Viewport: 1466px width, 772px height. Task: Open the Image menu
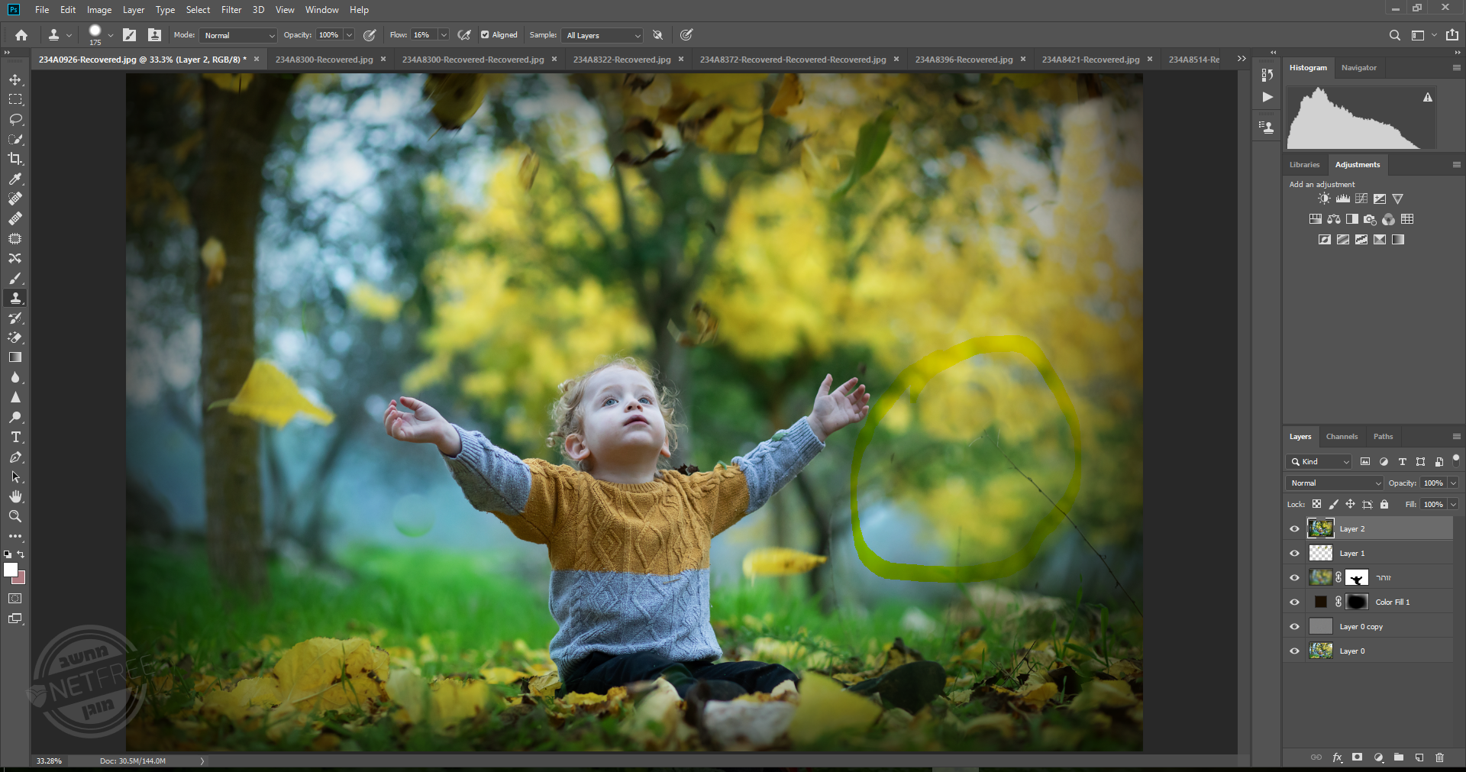pyautogui.click(x=99, y=10)
